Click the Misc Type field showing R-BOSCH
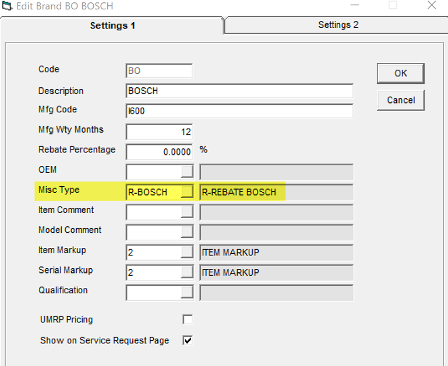The width and height of the screenshot is (448, 366). pyautogui.click(x=153, y=192)
